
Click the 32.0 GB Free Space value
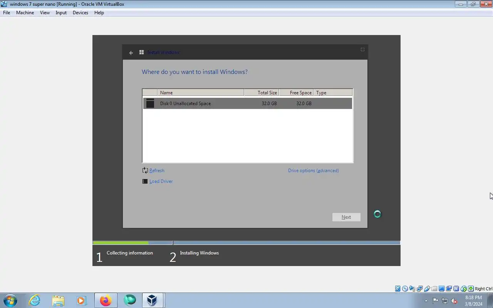coord(304,104)
